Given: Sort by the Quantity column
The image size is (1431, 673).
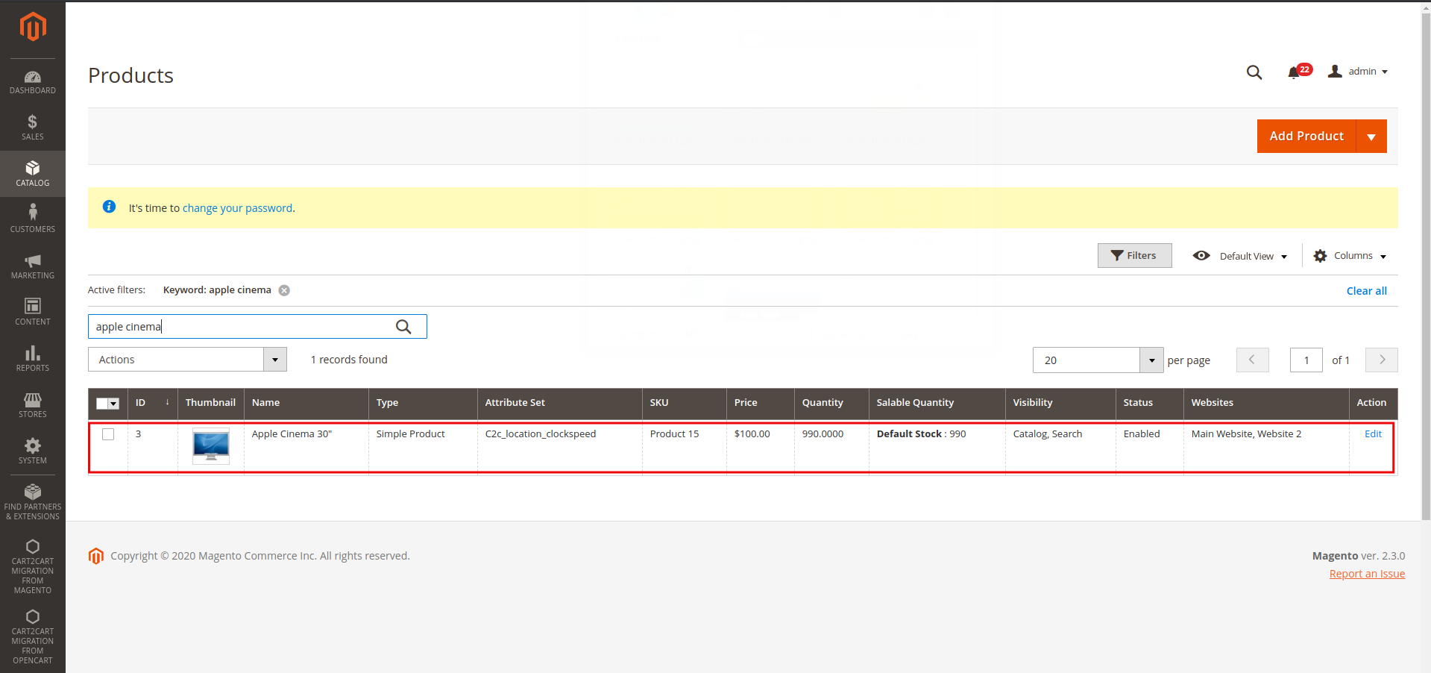Looking at the screenshot, I should pos(831,403).
